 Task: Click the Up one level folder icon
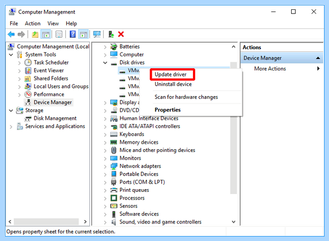35,34
